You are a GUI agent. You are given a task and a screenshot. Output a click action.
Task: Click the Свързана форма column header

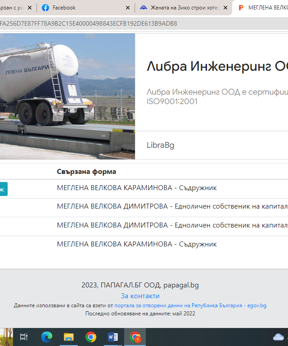86,172
